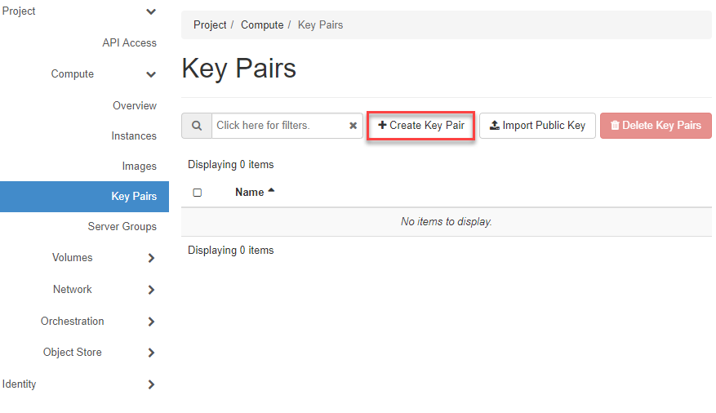Expand the Object Store section
The image size is (716, 413).
coord(151,353)
